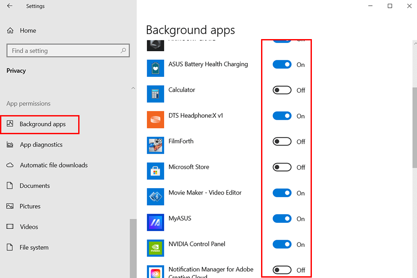Click the Documents page icon
This screenshot has width=417, height=278.
pos(10,185)
